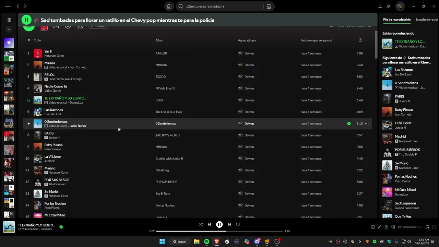Show lyrics with the microphone icon

(x=380, y=227)
